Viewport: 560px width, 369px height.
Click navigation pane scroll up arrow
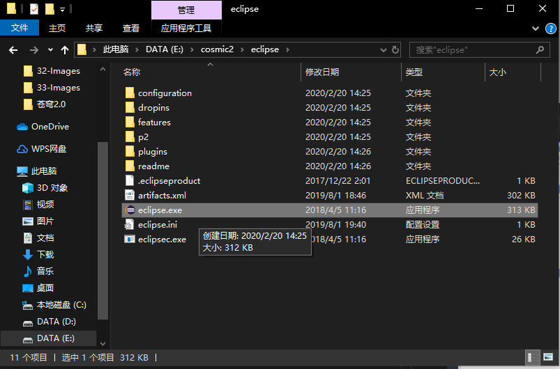(103, 69)
